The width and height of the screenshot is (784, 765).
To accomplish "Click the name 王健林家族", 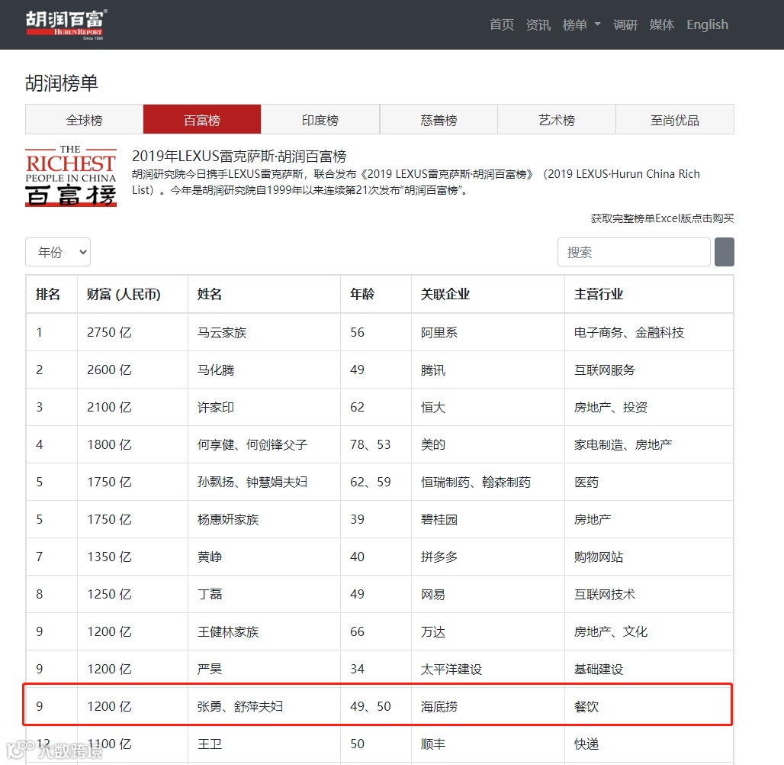I will [x=227, y=632].
